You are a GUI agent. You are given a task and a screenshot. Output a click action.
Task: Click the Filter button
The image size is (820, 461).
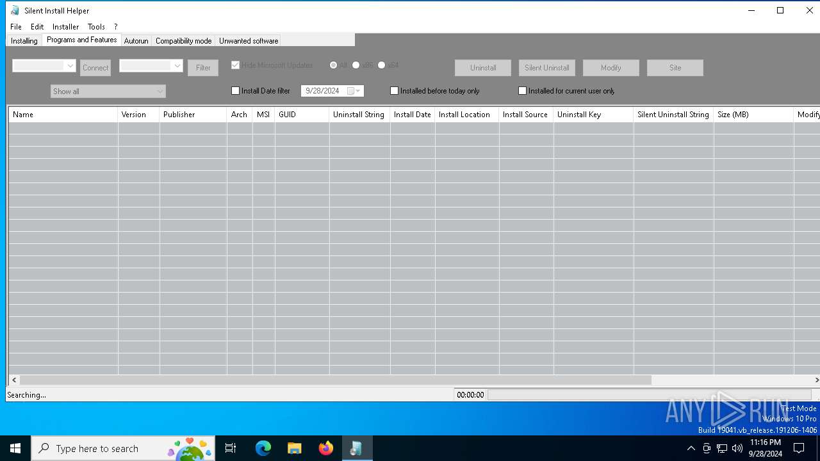[203, 68]
